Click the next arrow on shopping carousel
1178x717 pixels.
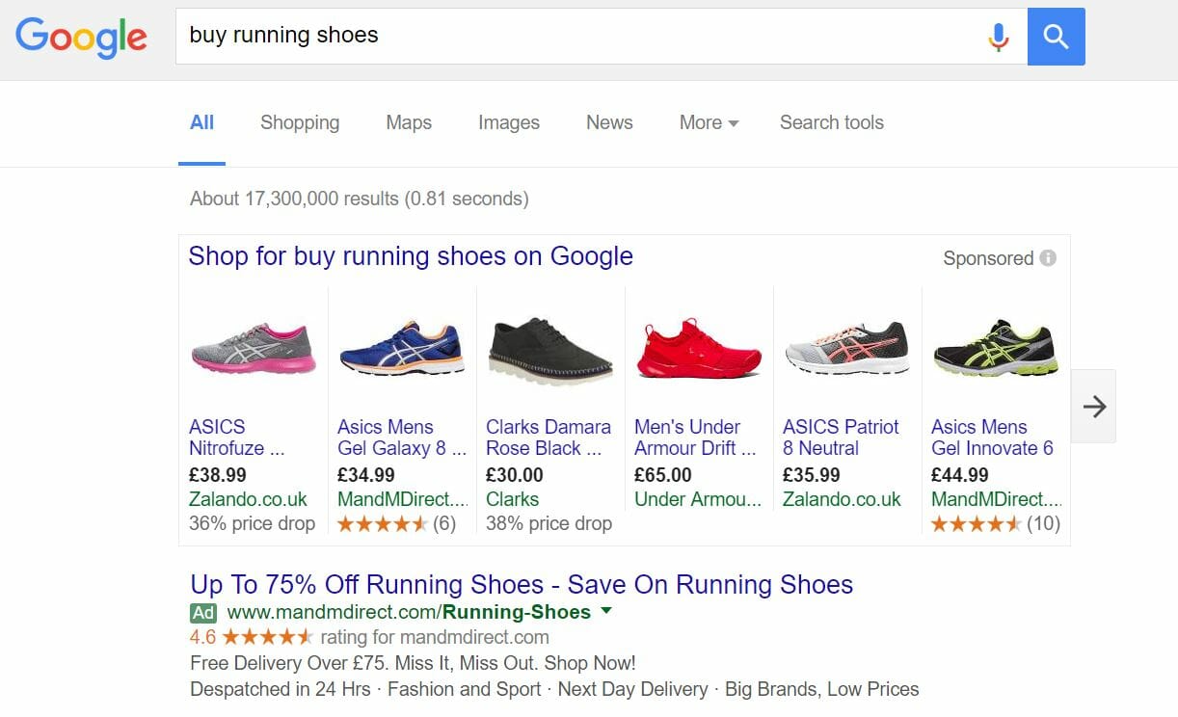coord(1094,407)
